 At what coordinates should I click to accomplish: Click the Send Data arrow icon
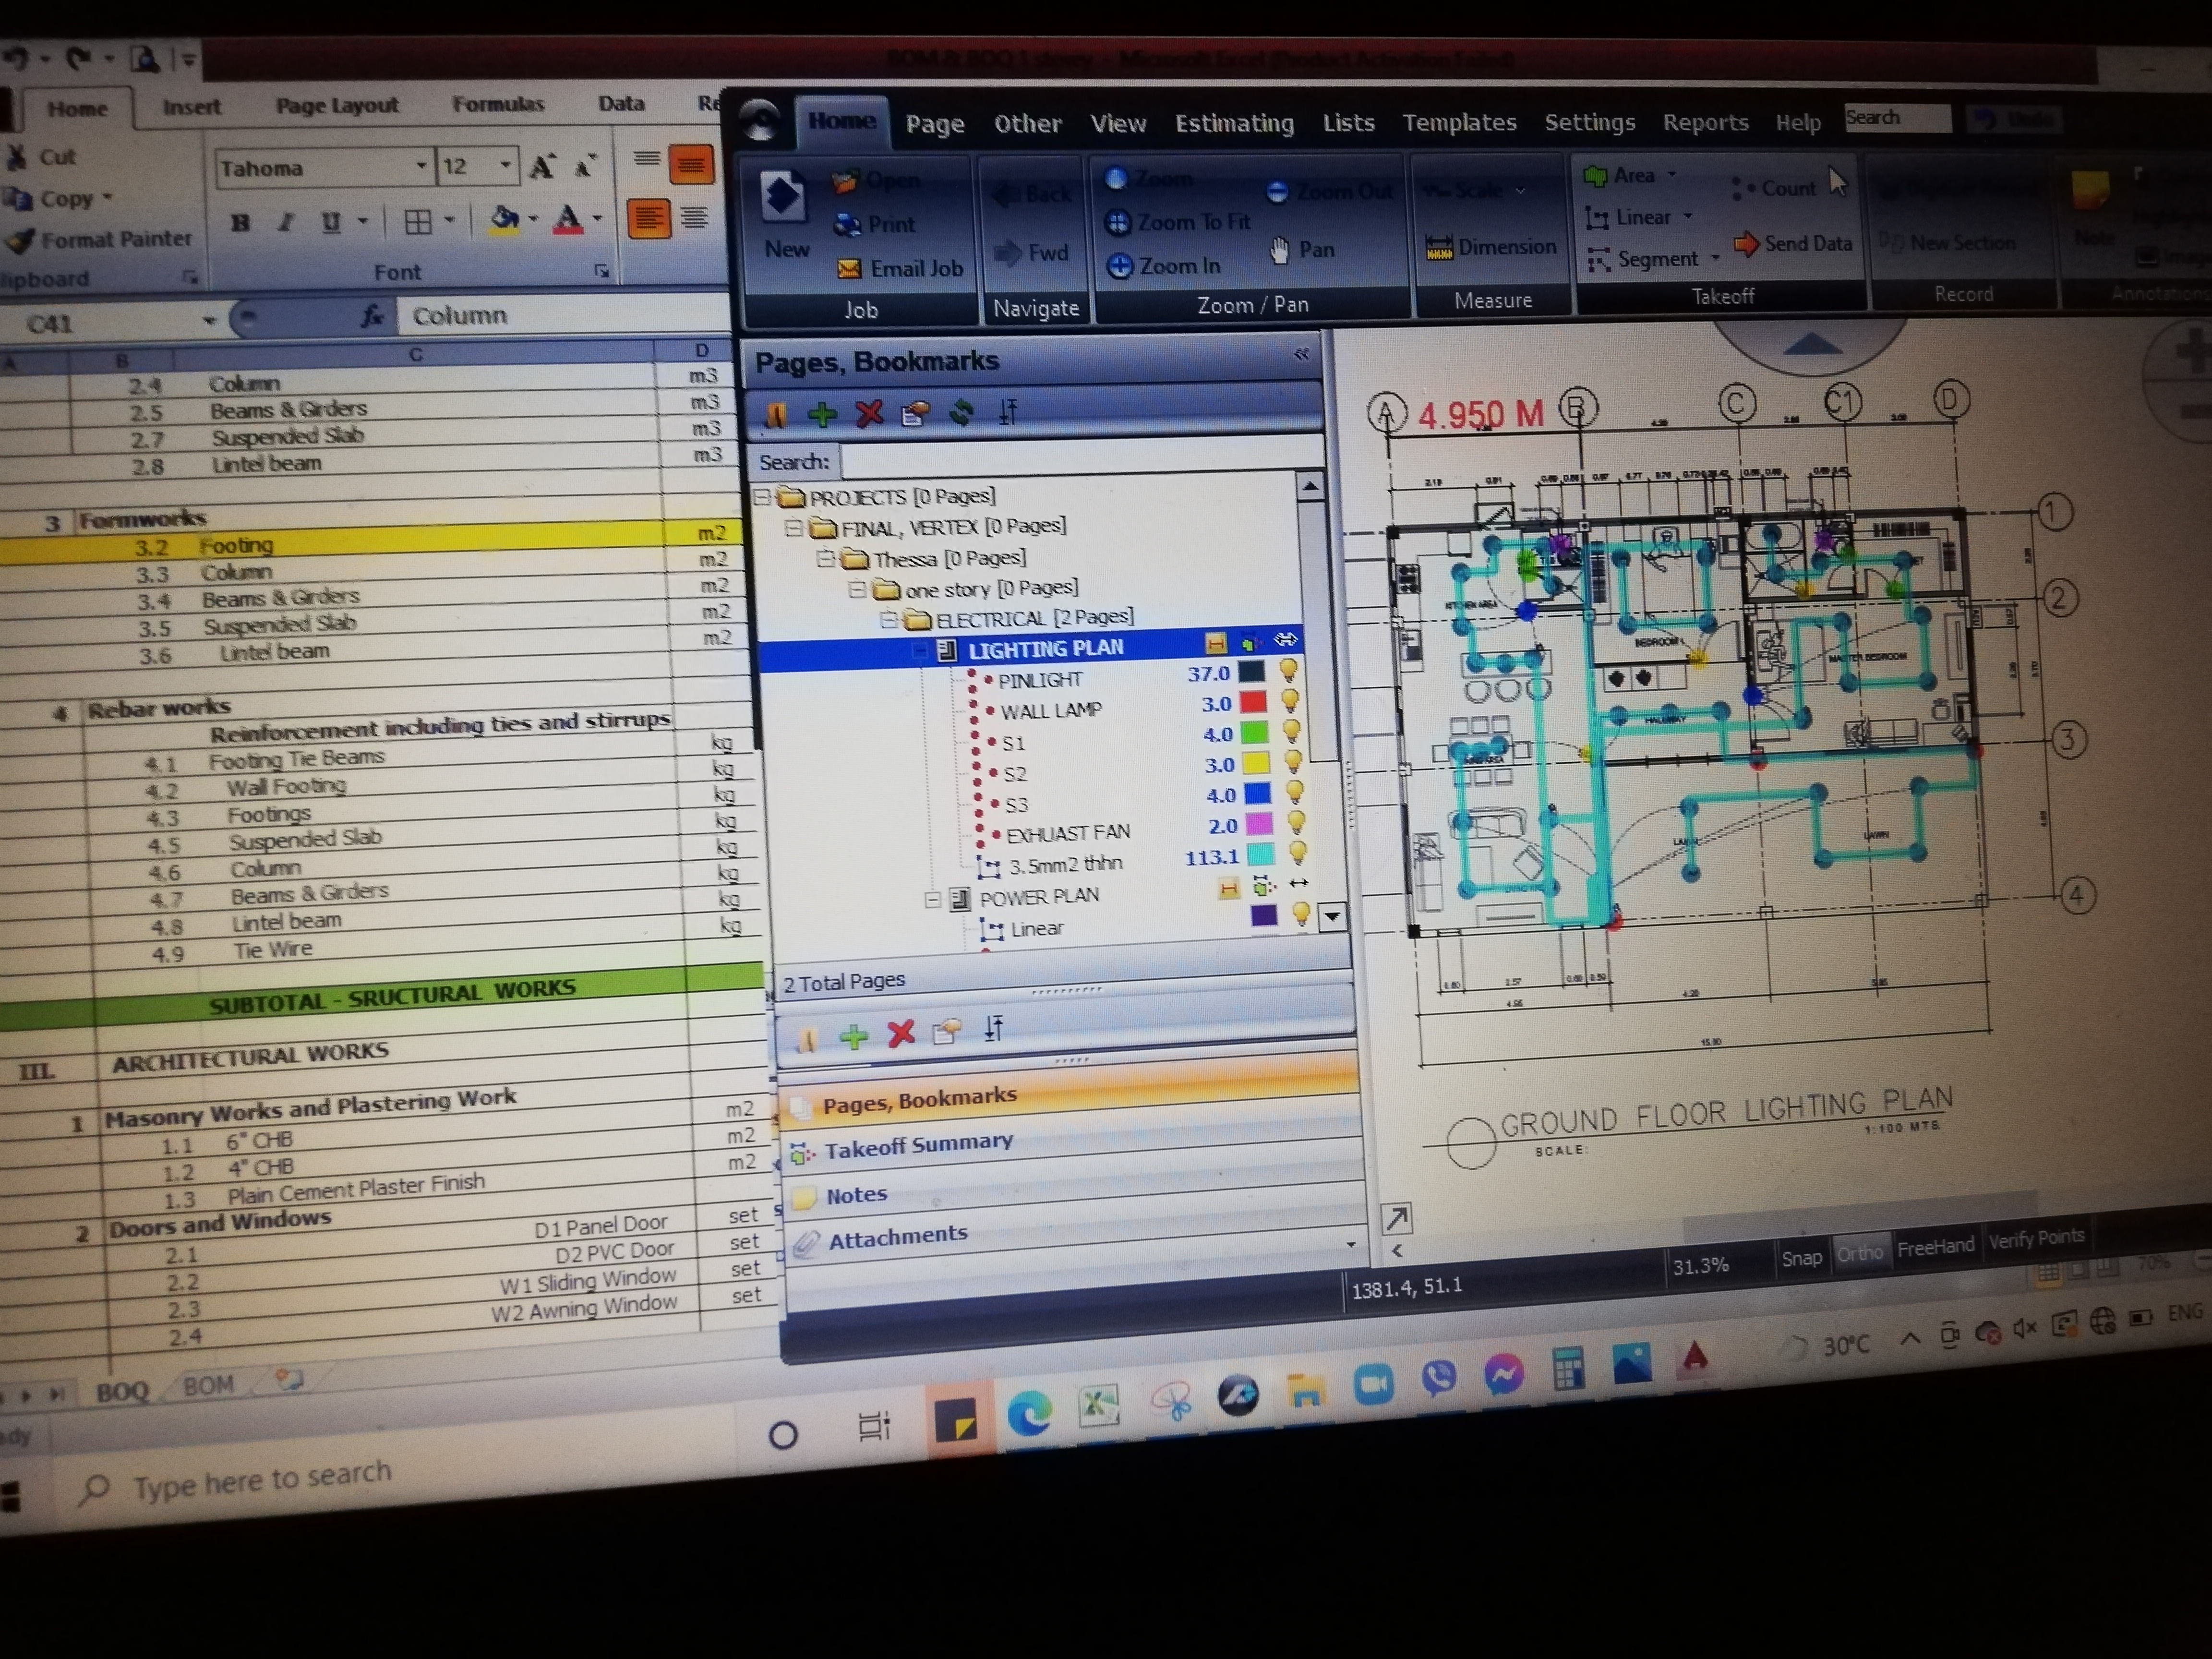point(1746,244)
